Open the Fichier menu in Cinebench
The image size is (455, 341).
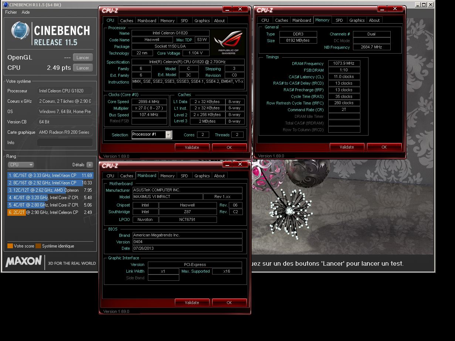pyautogui.click(x=11, y=12)
